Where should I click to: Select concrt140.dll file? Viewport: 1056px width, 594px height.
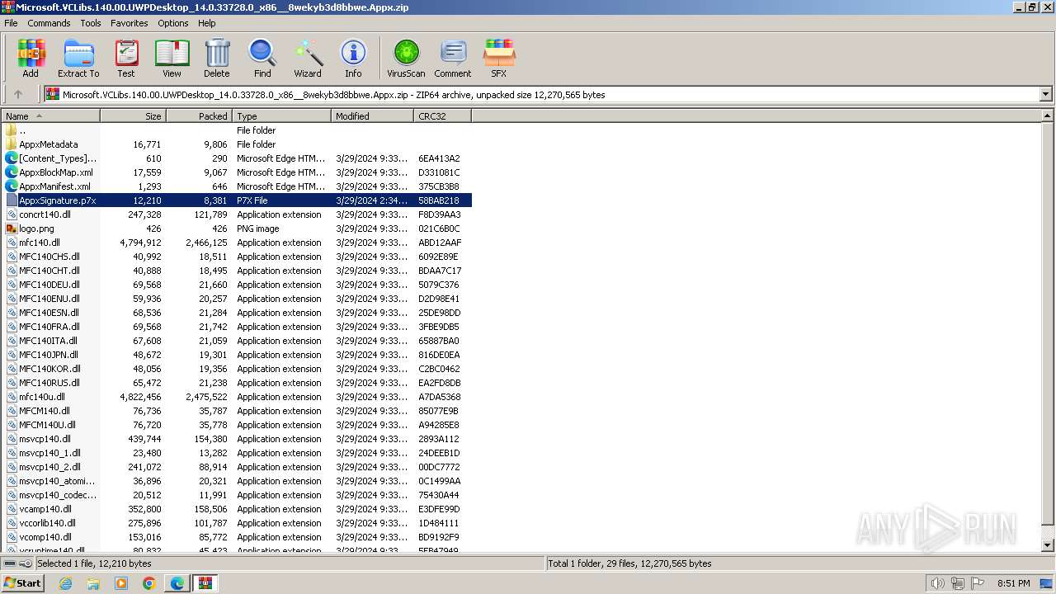click(237, 214)
